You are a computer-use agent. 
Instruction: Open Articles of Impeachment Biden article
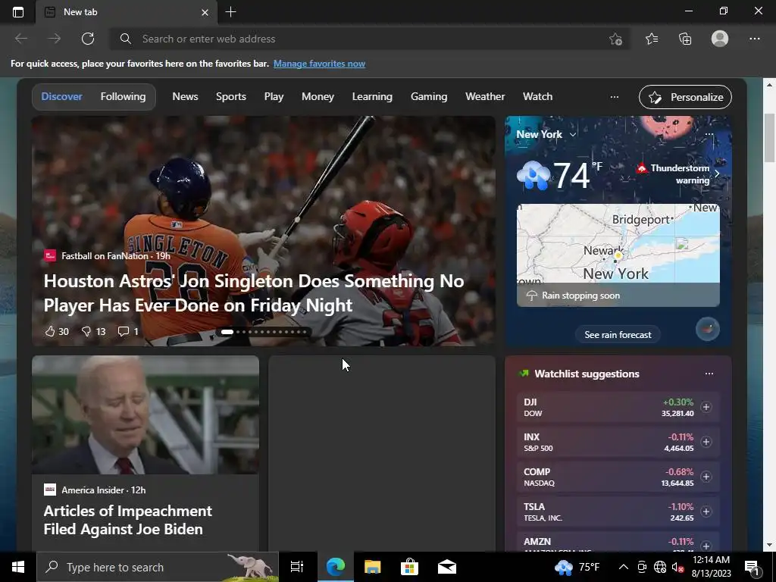pos(127,520)
